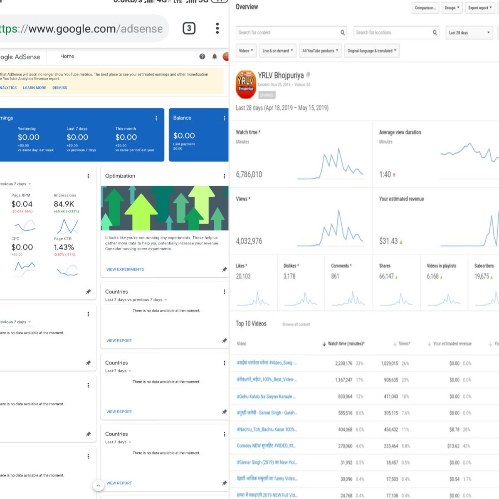Sort table by Views column
This screenshot has height=499, width=499.
pos(402,344)
